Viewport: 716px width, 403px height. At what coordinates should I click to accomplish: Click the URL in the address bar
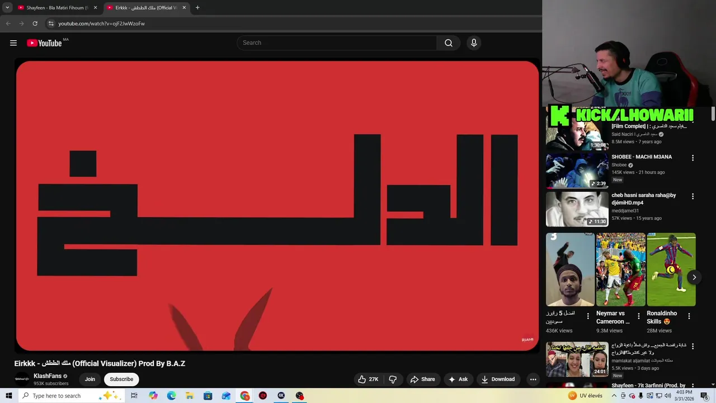tap(101, 24)
